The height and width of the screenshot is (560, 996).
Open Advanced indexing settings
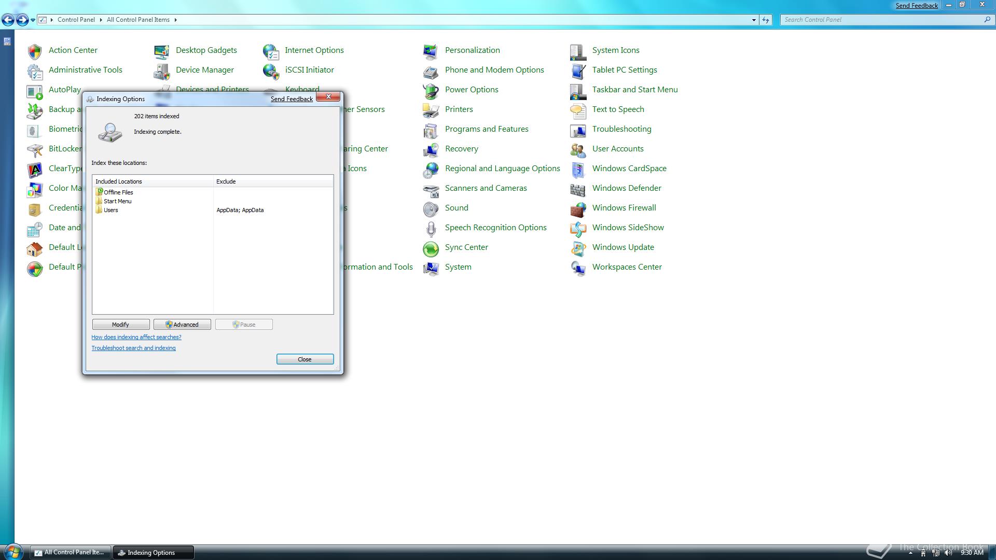pos(182,325)
